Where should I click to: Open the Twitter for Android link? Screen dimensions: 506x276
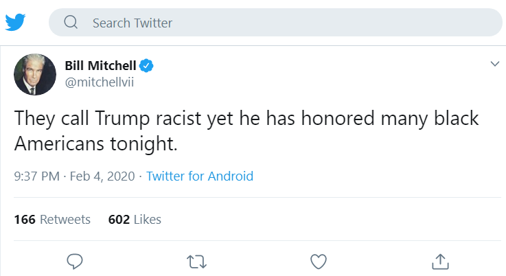tap(200, 176)
